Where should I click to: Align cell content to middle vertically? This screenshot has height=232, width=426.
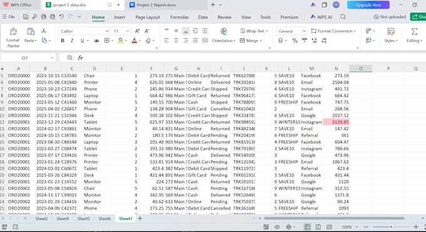(x=176, y=31)
